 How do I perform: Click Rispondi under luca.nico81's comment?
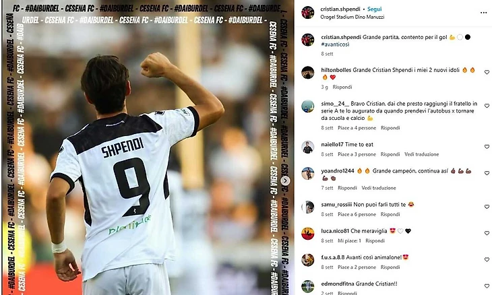click(x=375, y=240)
